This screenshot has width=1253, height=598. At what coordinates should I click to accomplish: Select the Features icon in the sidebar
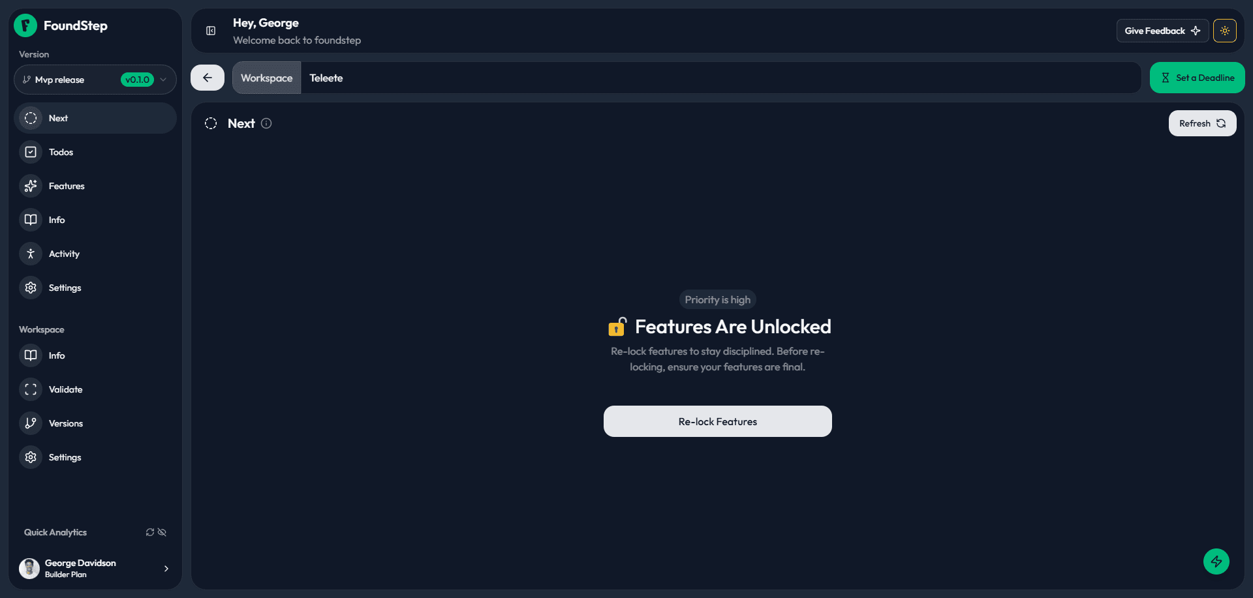[x=31, y=186]
